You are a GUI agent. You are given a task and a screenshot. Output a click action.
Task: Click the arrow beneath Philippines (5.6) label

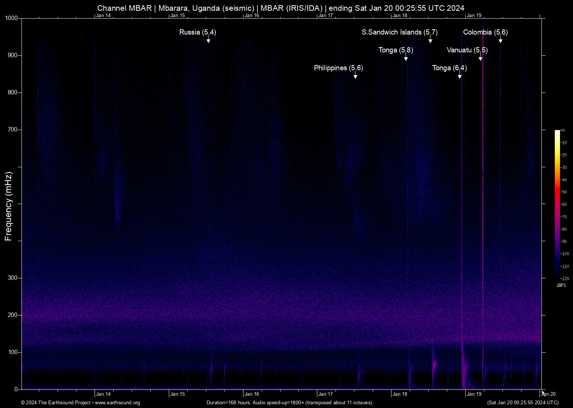356,76
